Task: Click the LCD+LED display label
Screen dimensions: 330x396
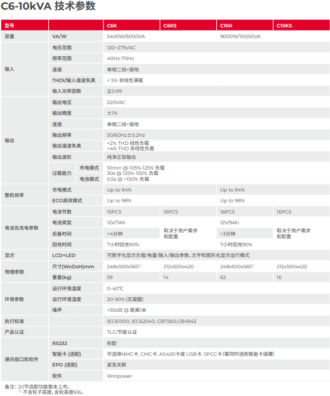Action: coord(64,255)
